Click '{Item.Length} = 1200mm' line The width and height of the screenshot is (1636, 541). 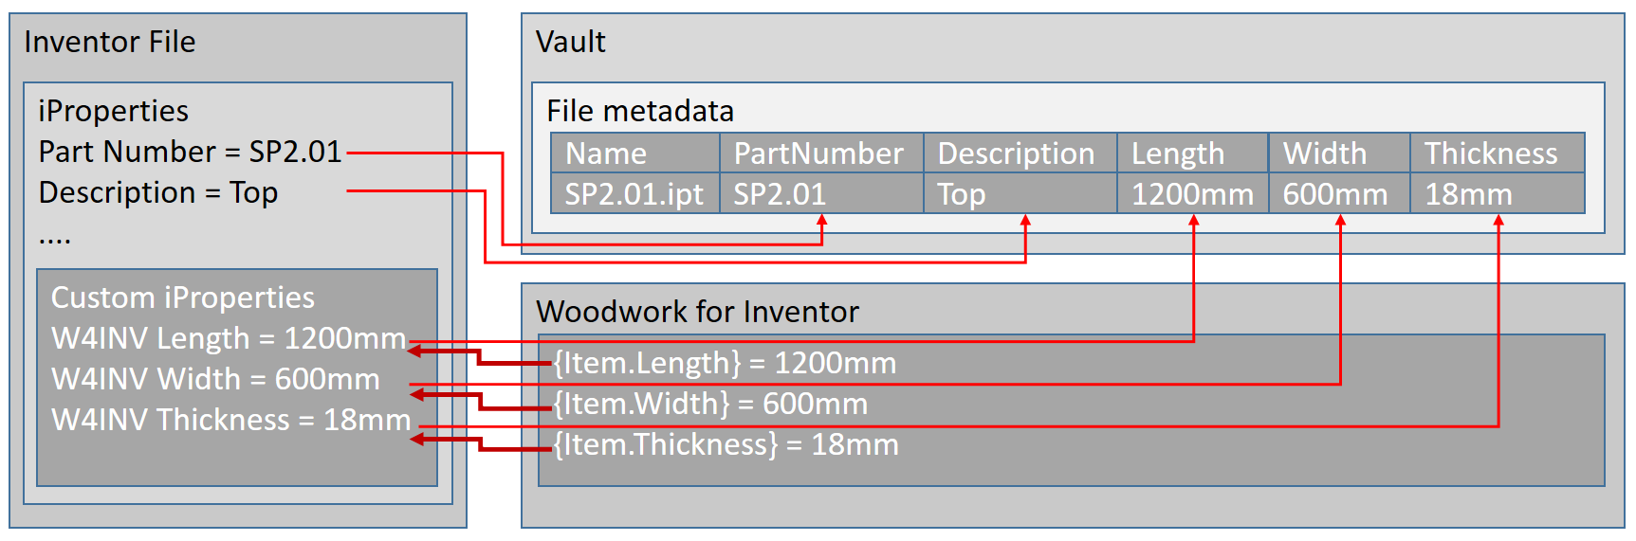point(725,363)
